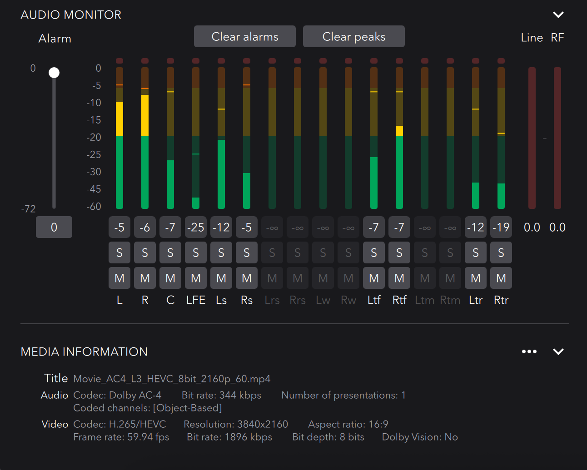The image size is (587, 470).
Task: Solo the Rtr channel
Action: (x=501, y=252)
